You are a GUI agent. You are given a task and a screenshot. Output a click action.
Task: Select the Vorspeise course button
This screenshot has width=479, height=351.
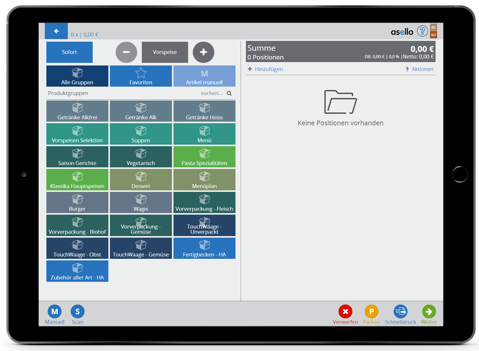click(x=165, y=52)
